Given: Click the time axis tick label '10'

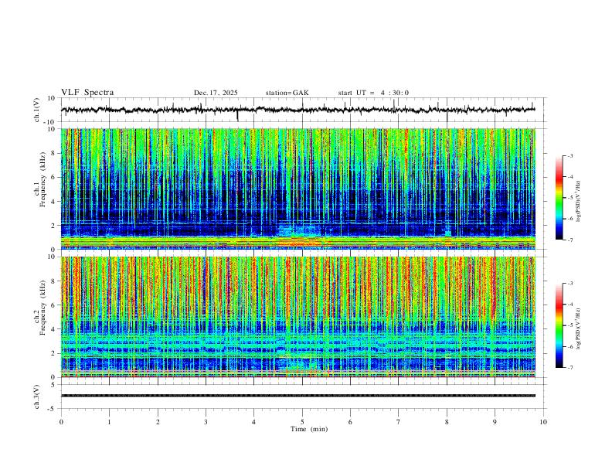Looking at the screenshot, I should coord(543,422).
